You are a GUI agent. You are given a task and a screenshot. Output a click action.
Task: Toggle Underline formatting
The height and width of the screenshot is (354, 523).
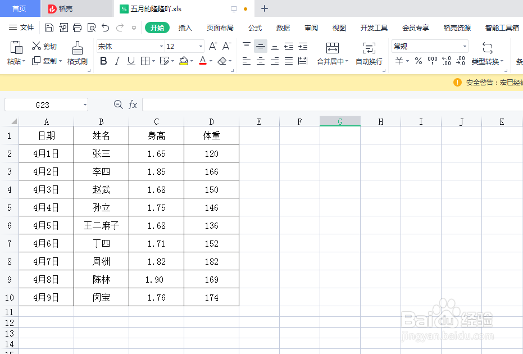(x=131, y=61)
